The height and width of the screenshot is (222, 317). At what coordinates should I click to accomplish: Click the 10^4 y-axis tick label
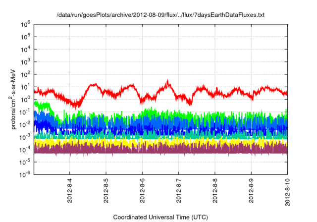pyautogui.click(x=26, y=50)
